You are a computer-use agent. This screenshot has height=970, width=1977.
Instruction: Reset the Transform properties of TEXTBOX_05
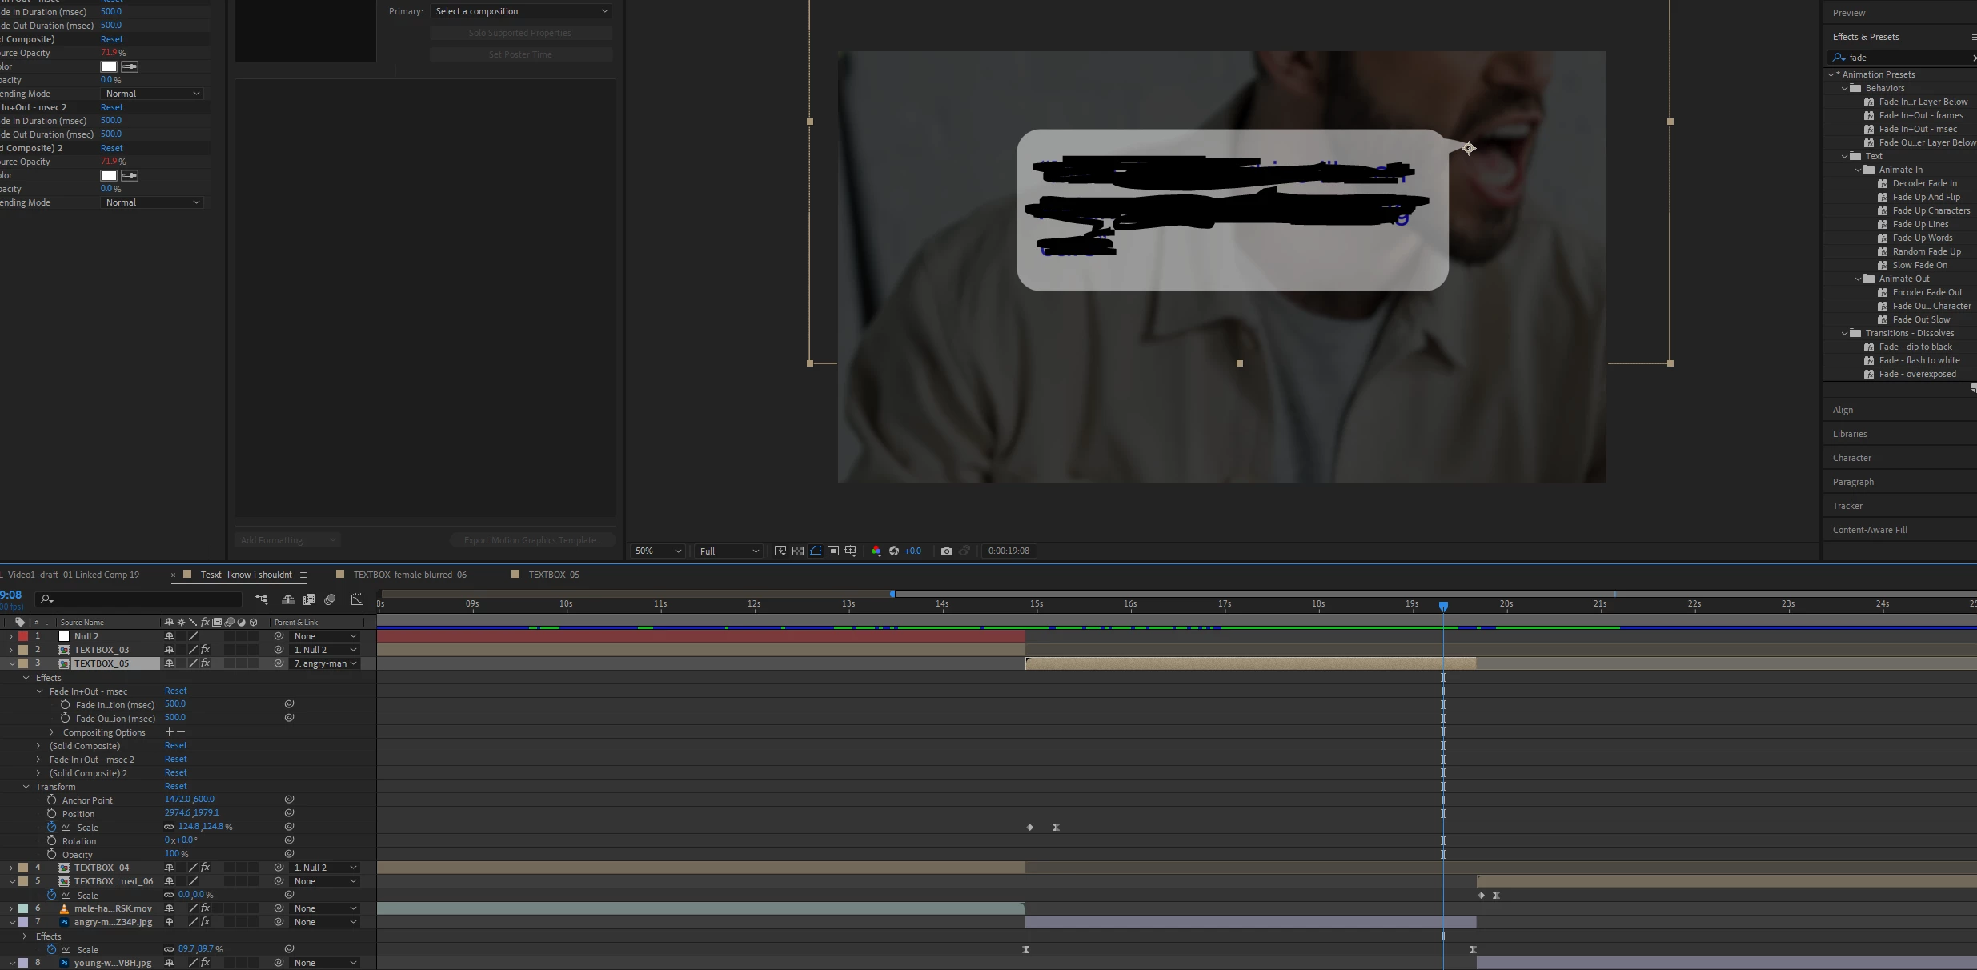pos(175,786)
